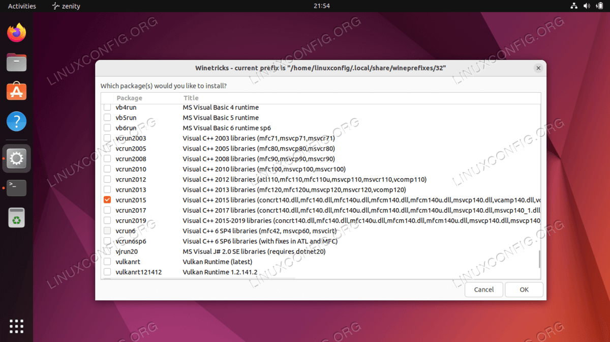
Task: Check the vulkanrt121412 checkbox
Action: 107,272
